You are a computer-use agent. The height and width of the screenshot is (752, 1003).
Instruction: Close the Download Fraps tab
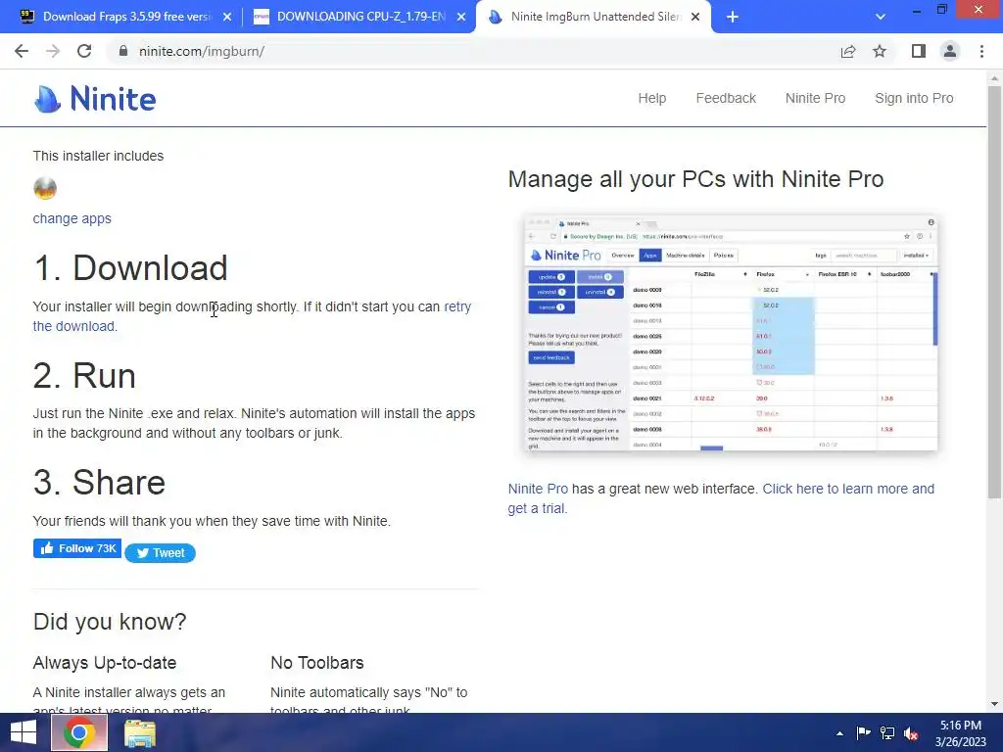[227, 18]
